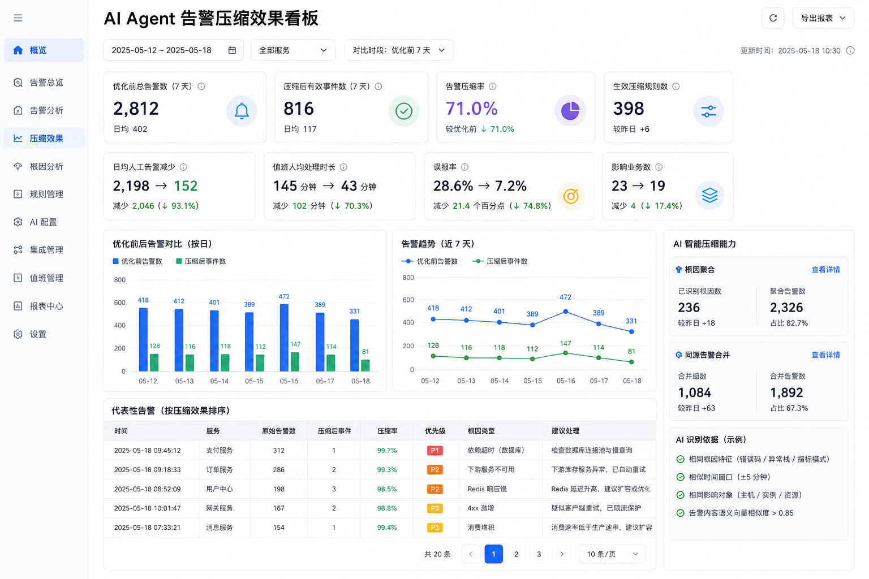Go to page 2 in pagination
Screen dimensions: 869x579
[x=516, y=554]
